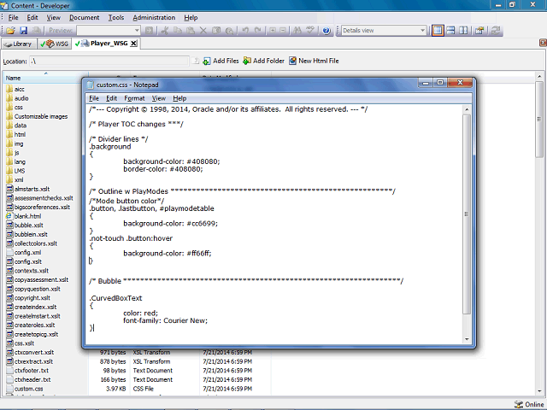Viewport: 547px width, 410px height.
Task: Select the highlighted single-pane layout icon
Action: pyautogui.click(x=438, y=31)
